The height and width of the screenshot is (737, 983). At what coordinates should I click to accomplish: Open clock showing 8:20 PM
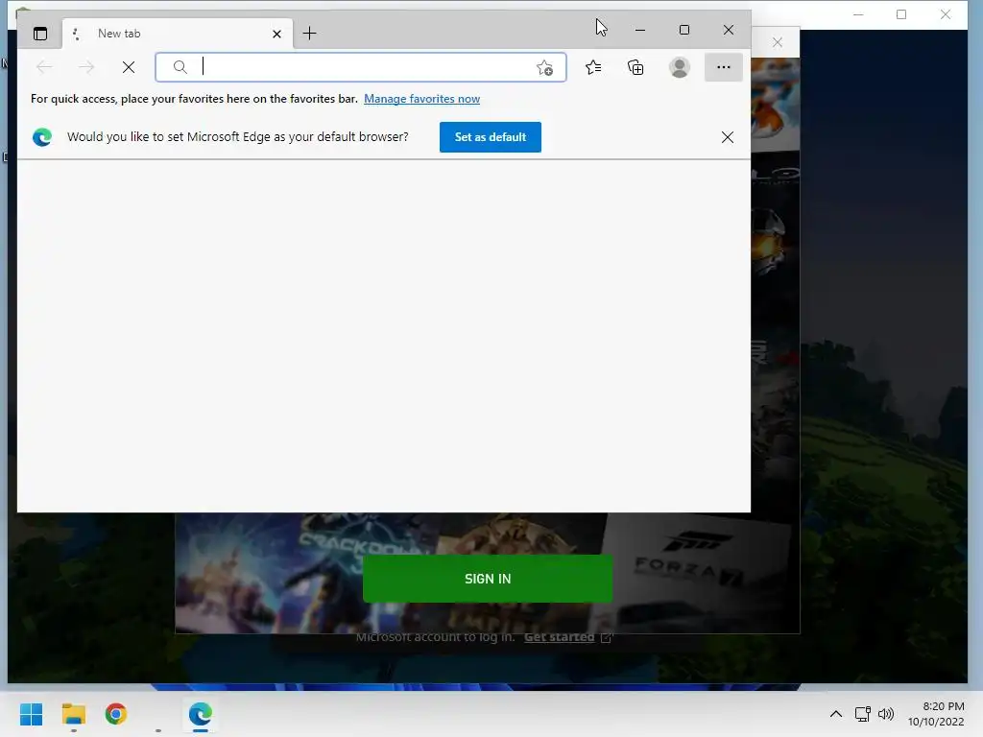[x=936, y=714]
